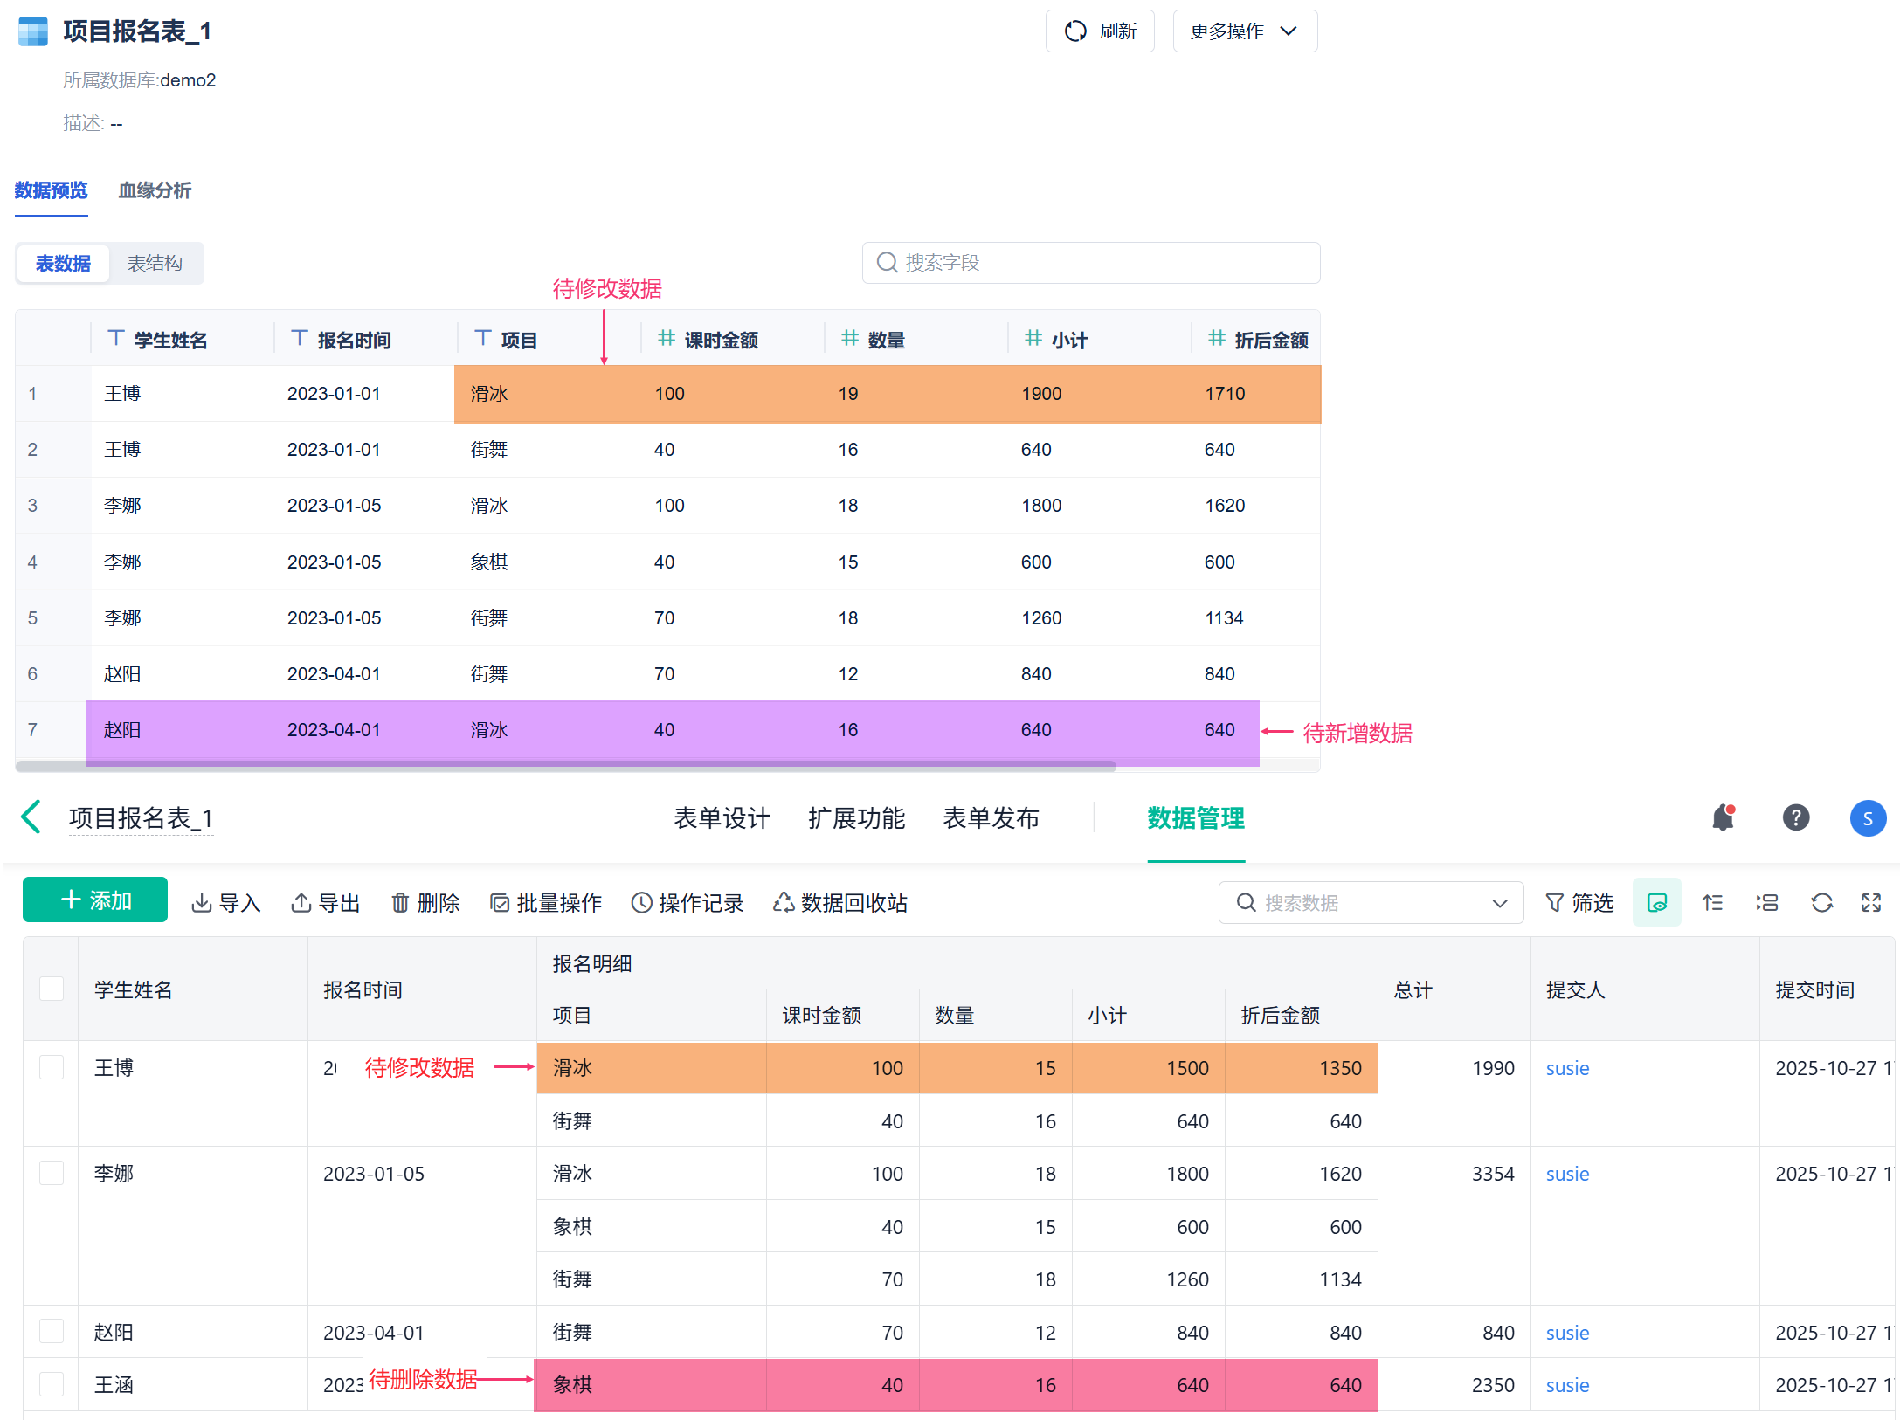Switch to the 表结构 tab
The height and width of the screenshot is (1420, 1900).
point(155,264)
